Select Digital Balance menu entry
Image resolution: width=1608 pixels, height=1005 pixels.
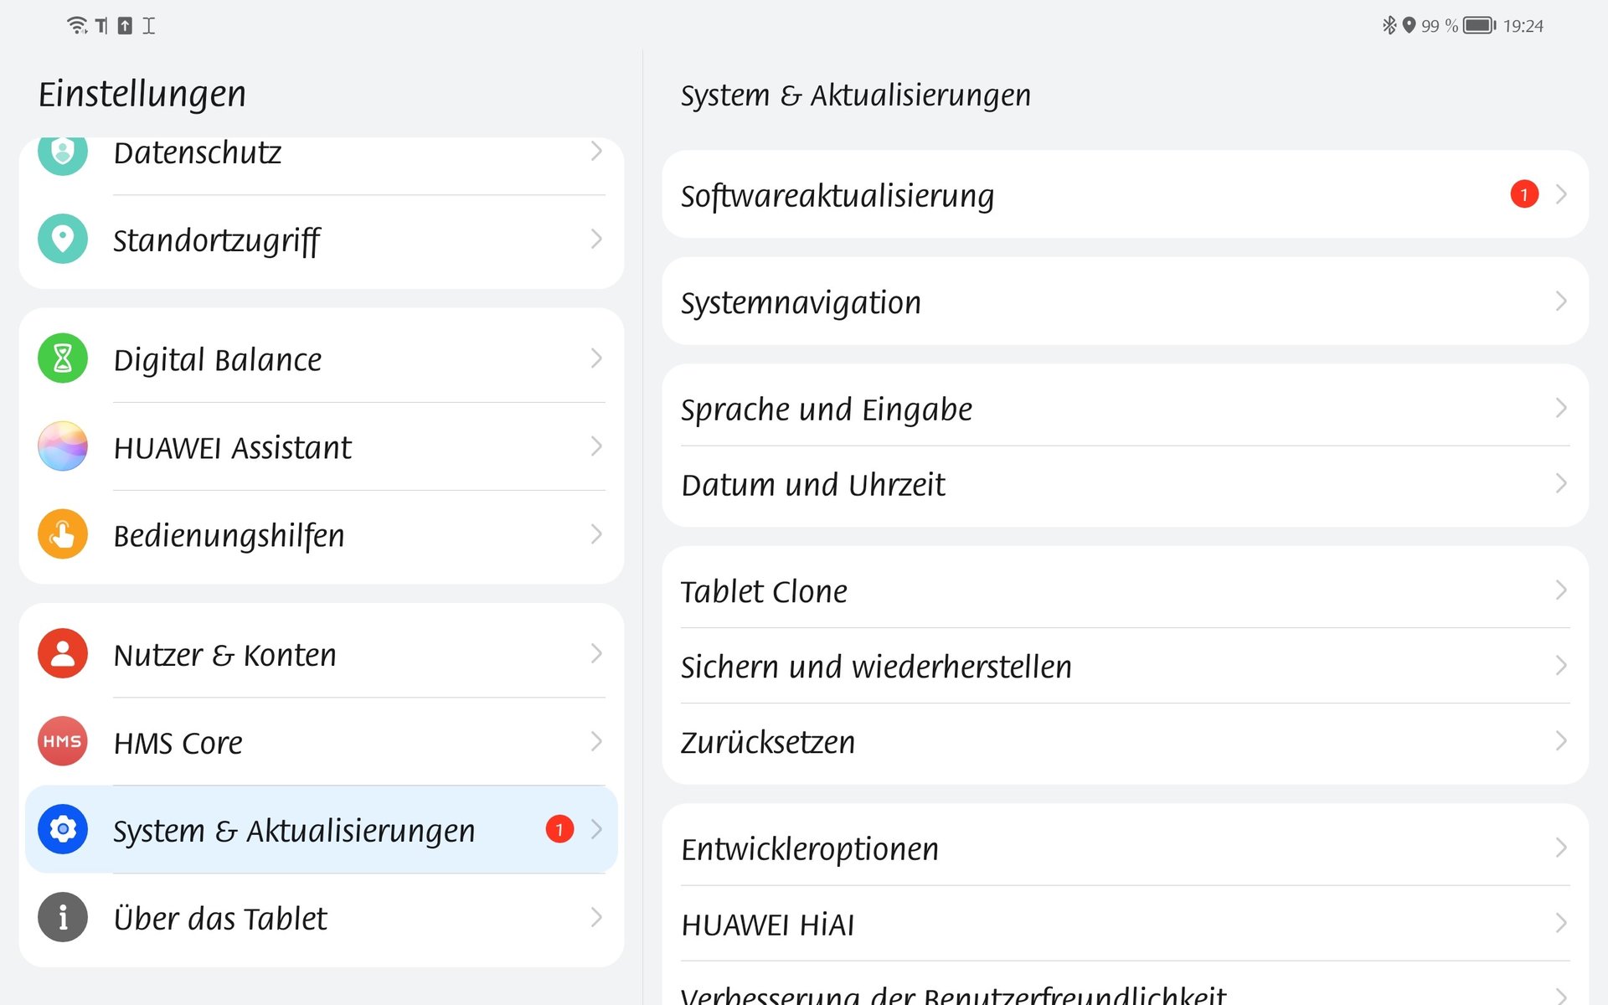point(322,358)
